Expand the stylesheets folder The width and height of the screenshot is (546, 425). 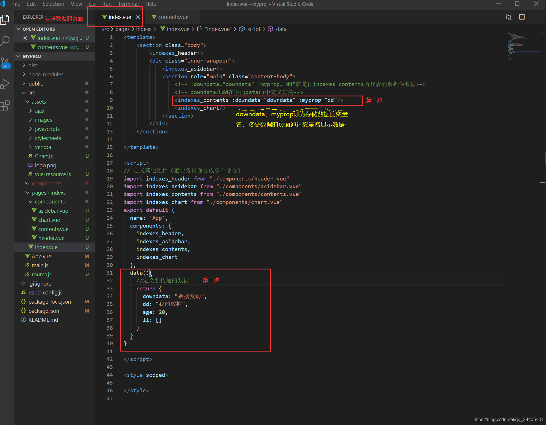tap(30, 138)
